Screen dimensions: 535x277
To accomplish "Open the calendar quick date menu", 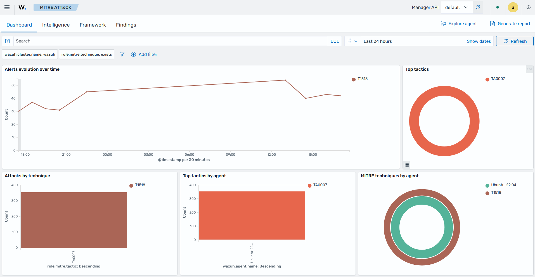I will coord(352,41).
